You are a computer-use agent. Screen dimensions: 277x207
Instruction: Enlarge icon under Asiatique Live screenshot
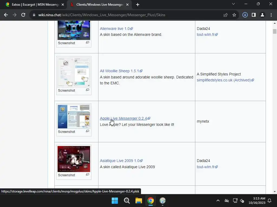pyautogui.click(x=87, y=174)
